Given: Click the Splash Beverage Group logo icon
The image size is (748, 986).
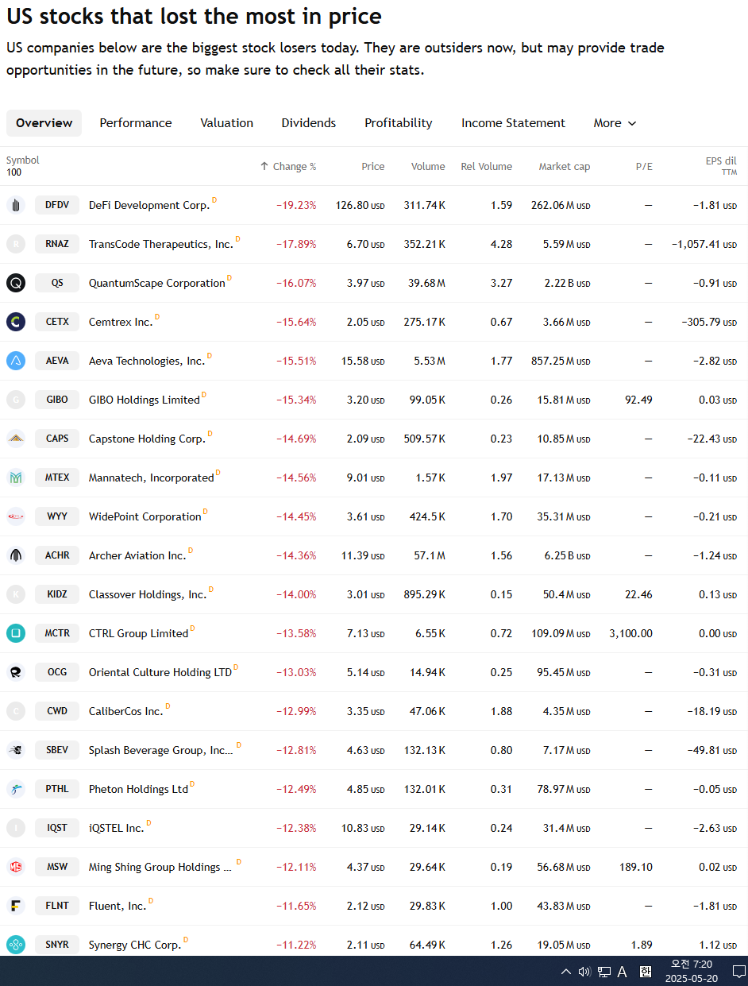Looking at the screenshot, I should tap(16, 750).
